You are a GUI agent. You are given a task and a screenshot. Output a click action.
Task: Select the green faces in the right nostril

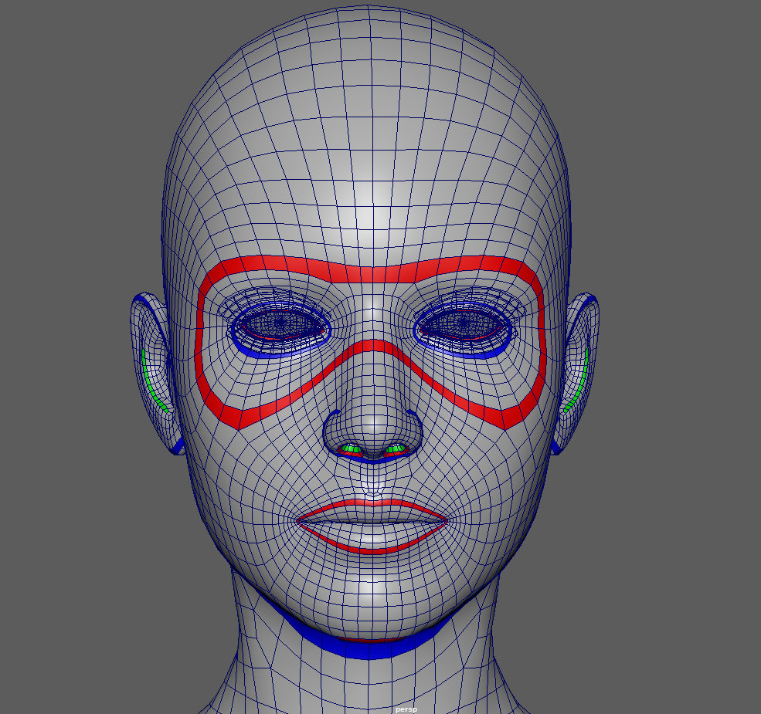tap(396, 448)
